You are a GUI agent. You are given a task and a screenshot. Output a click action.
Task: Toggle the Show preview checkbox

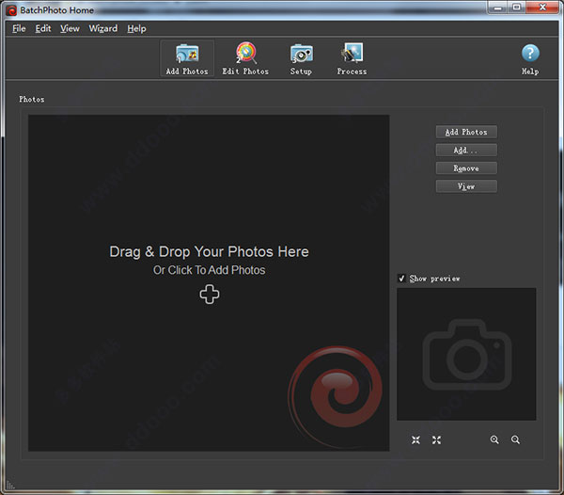[x=401, y=279]
